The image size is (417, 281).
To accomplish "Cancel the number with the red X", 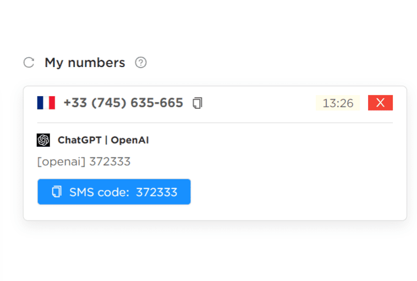I will tap(380, 103).
